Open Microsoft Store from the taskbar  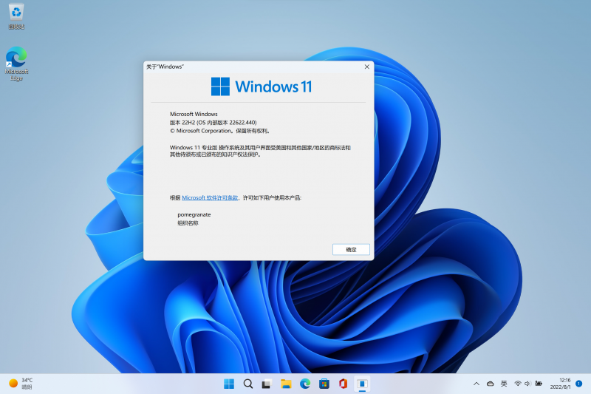tap(324, 384)
